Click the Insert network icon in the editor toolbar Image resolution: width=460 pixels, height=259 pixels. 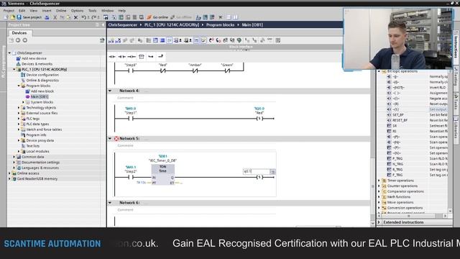tap(111, 40)
